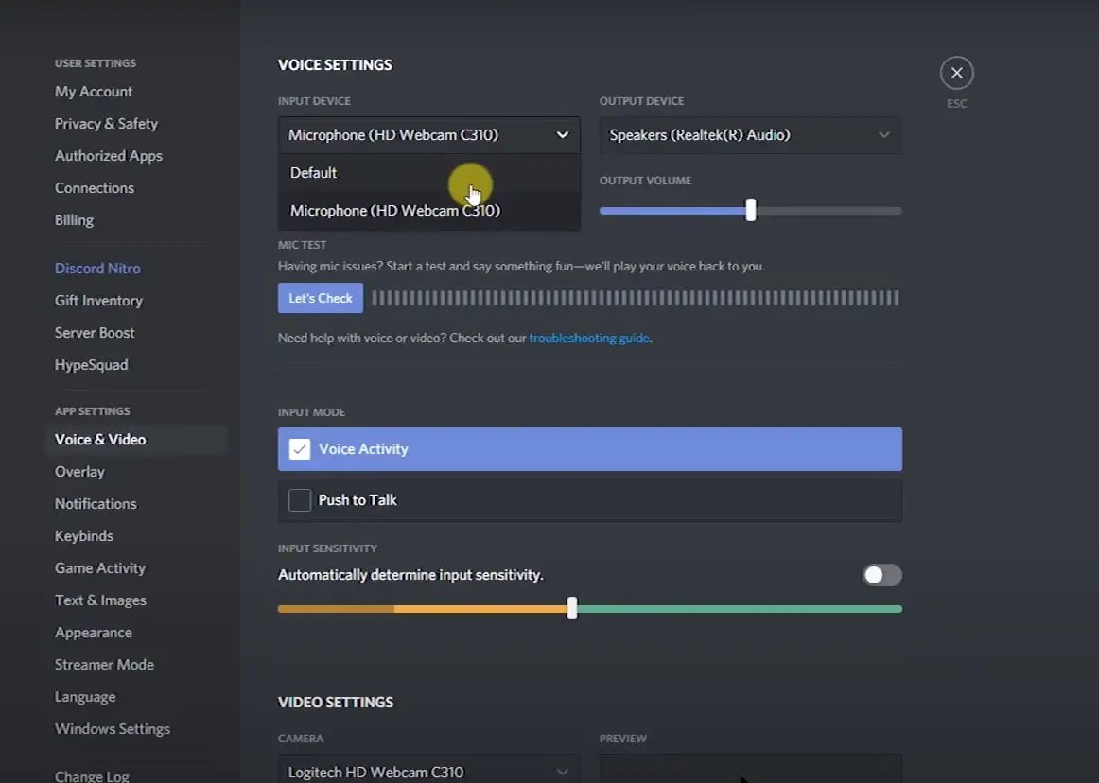The height and width of the screenshot is (783, 1099).
Task: Start mic test with Let's Check
Action: 320,297
